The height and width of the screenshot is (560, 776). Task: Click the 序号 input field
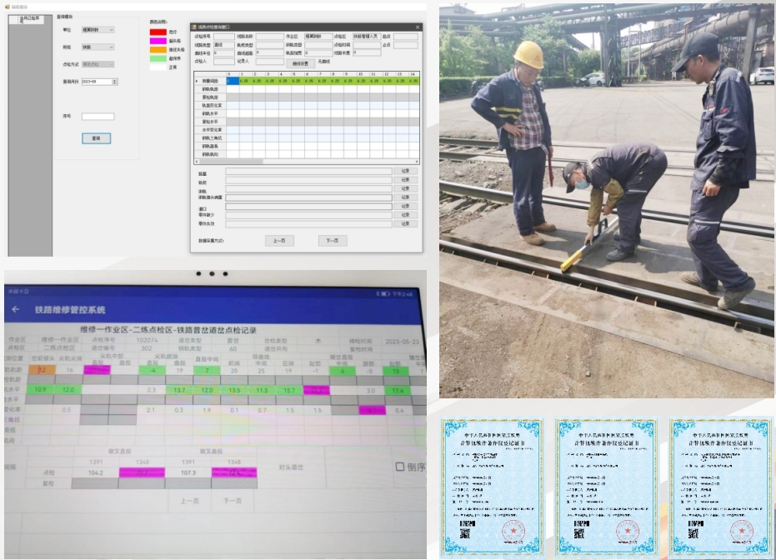tap(98, 117)
